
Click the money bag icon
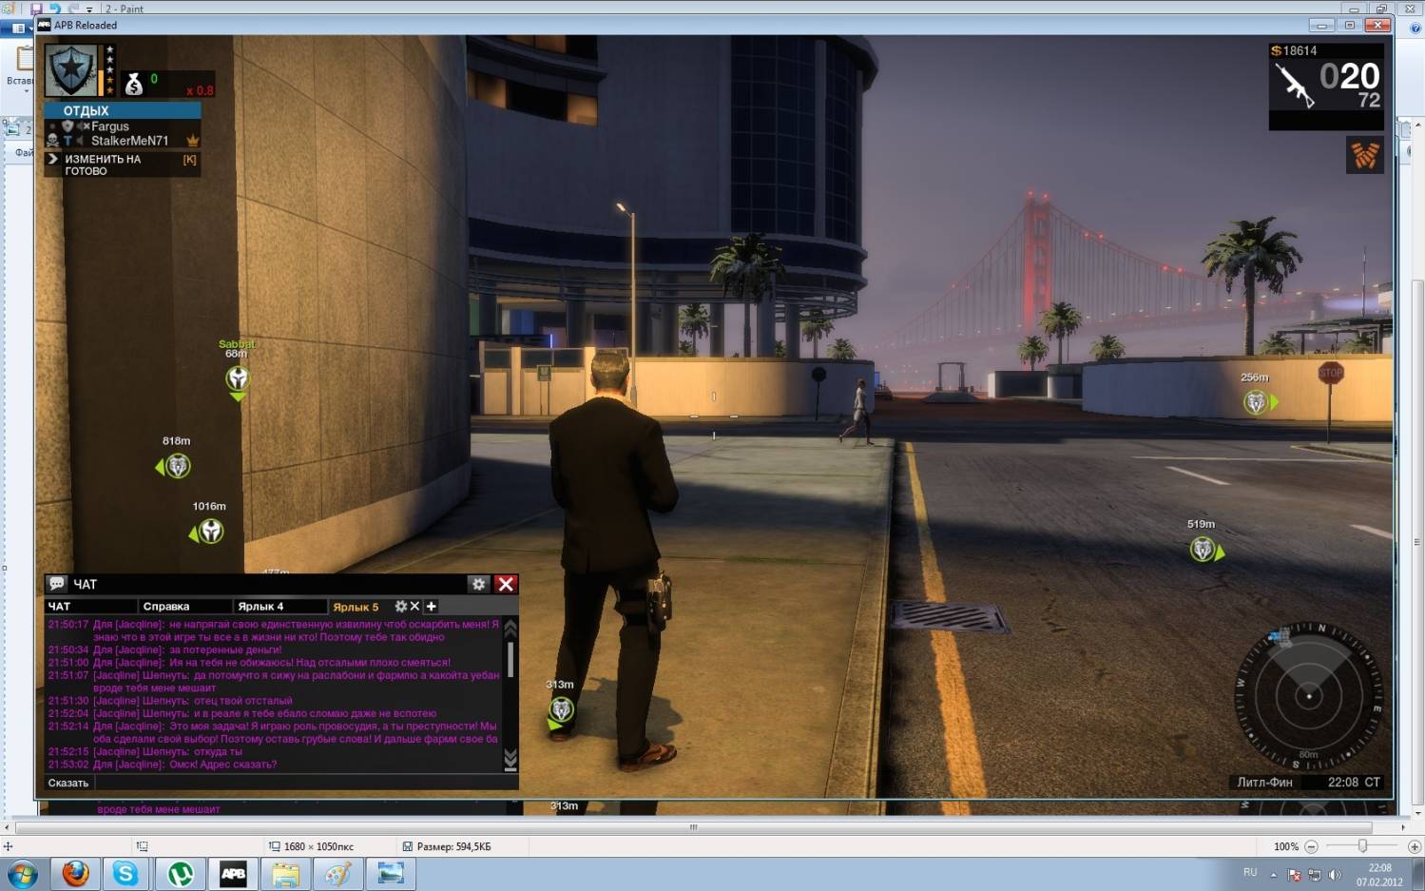click(134, 85)
